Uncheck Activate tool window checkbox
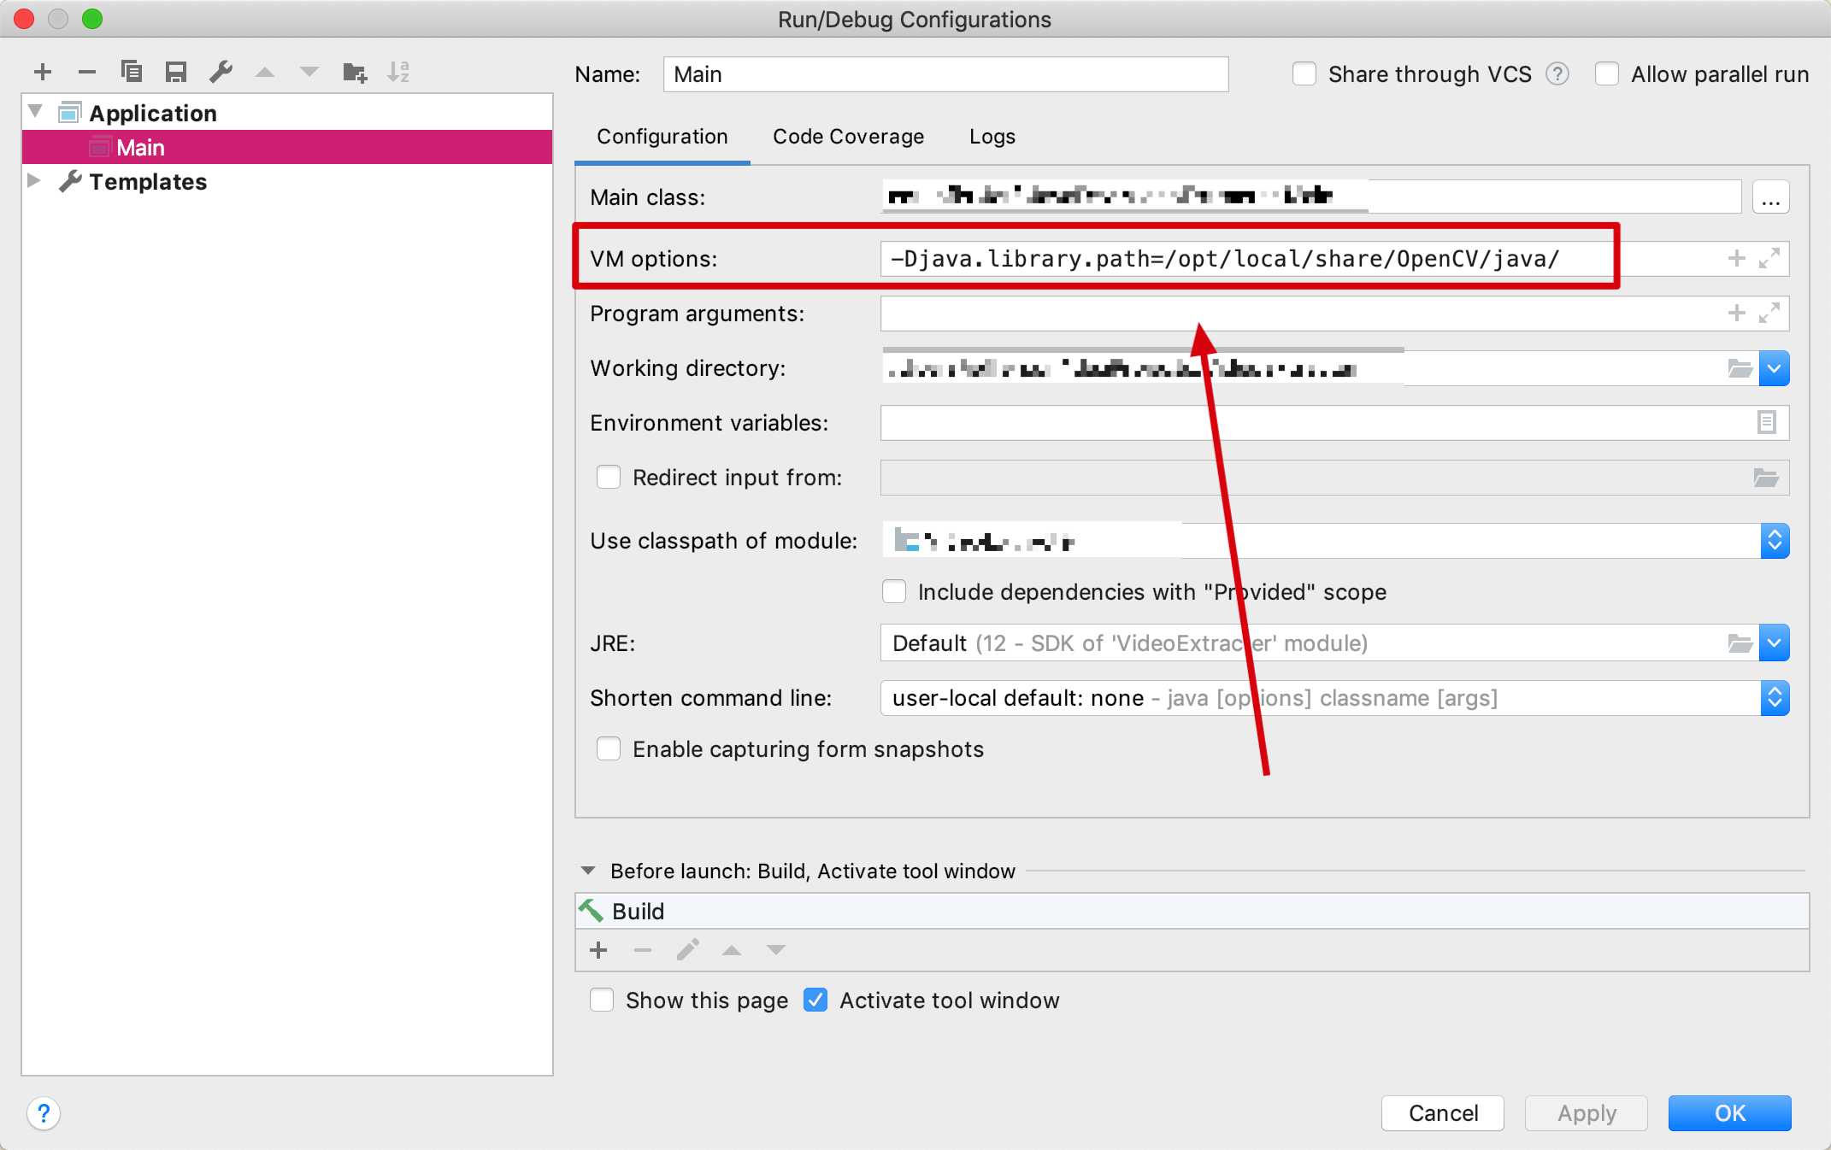1831x1150 pixels. [815, 1000]
